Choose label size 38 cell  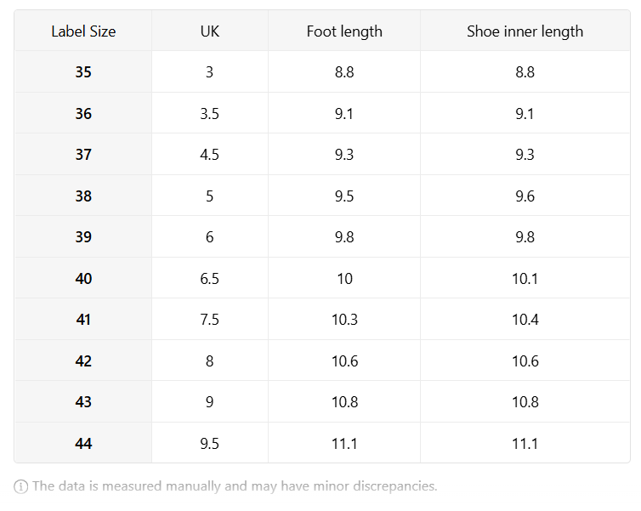tap(83, 196)
